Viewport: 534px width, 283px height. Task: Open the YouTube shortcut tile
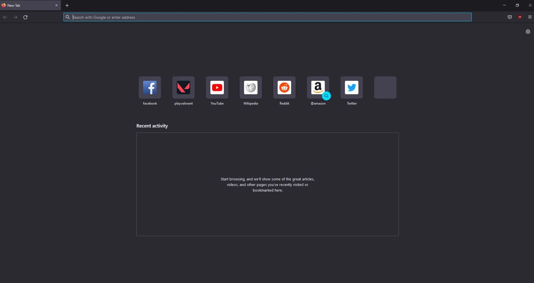click(x=217, y=88)
